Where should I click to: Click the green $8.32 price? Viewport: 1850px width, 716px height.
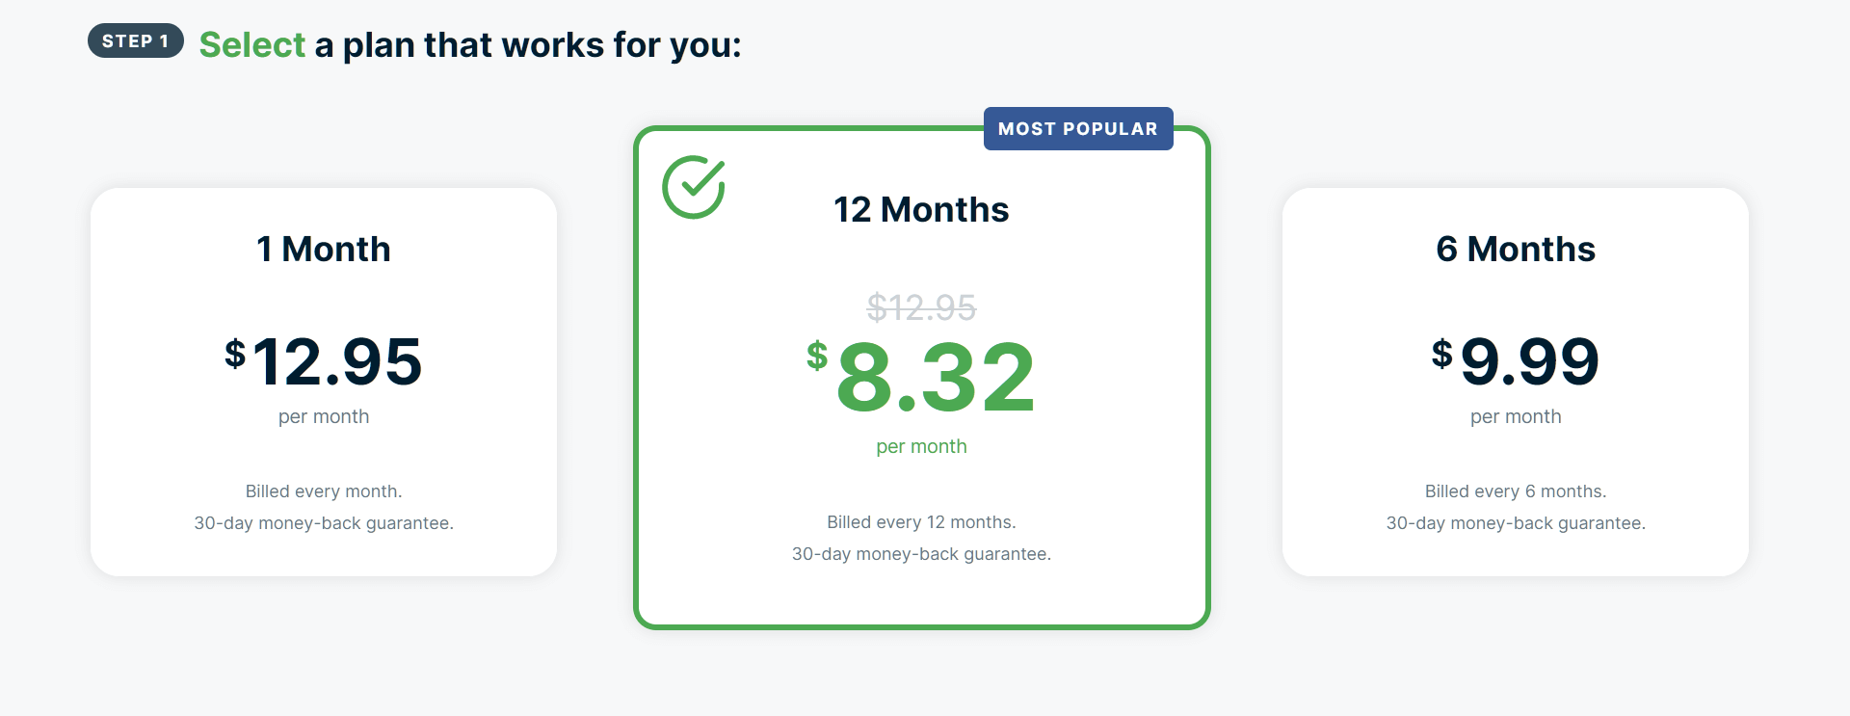(922, 377)
